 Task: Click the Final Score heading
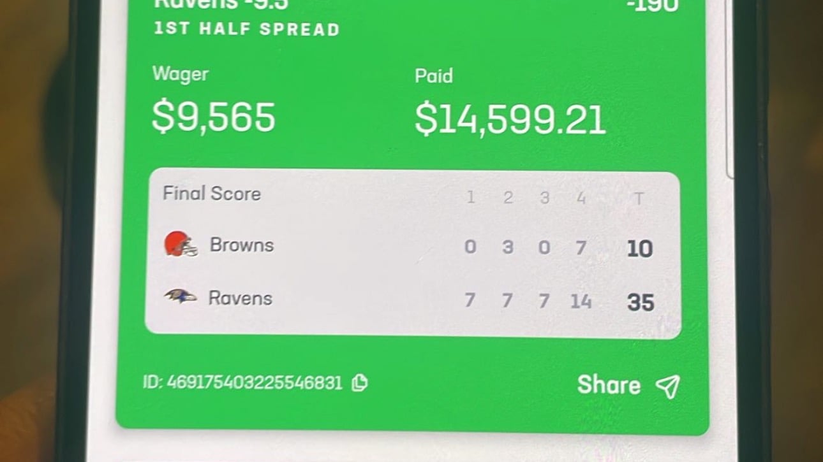pos(212,194)
